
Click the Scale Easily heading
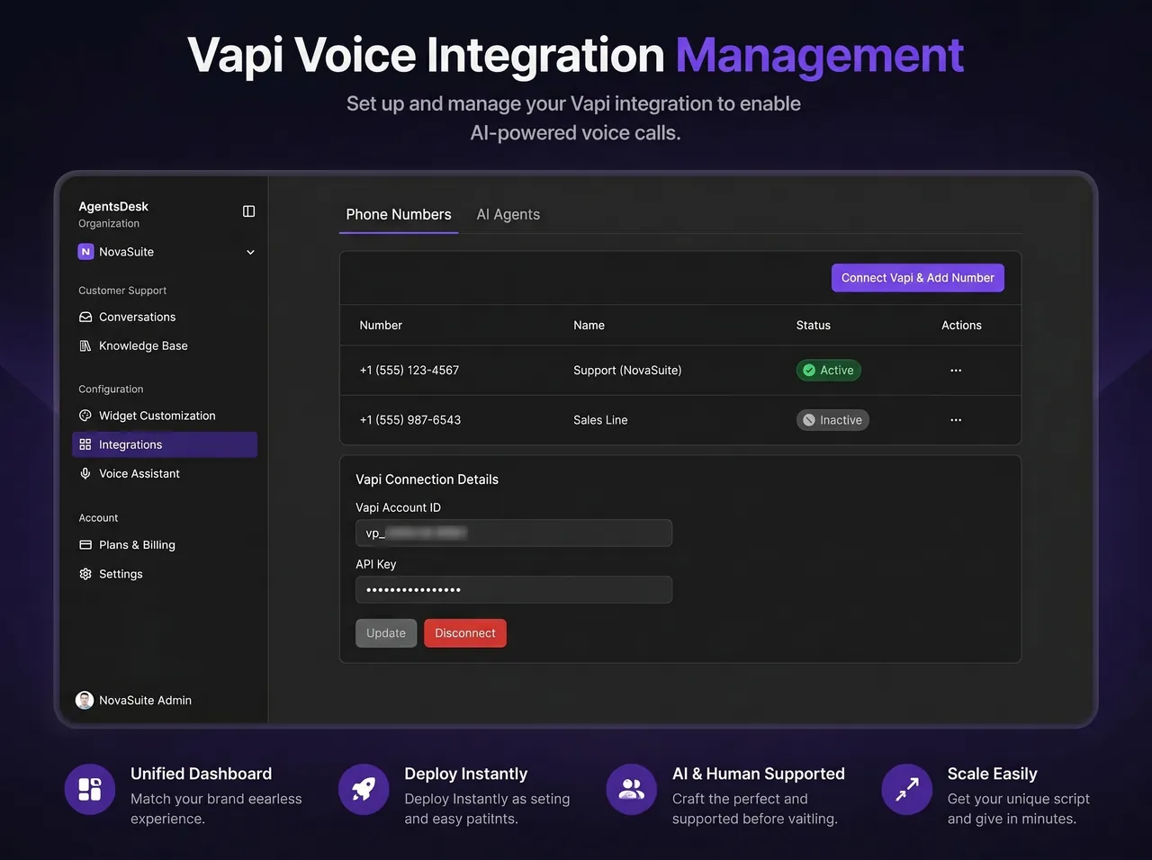point(992,774)
